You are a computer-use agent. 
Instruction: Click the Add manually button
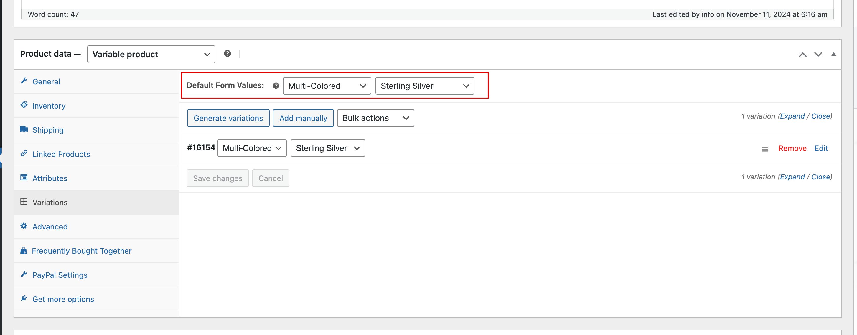(303, 118)
